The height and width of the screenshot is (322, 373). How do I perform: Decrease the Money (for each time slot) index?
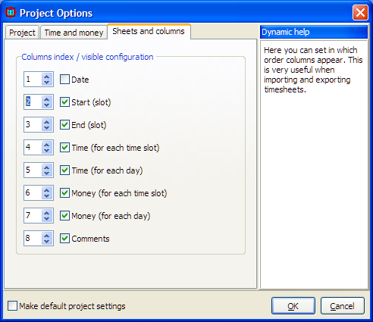[x=46, y=196]
